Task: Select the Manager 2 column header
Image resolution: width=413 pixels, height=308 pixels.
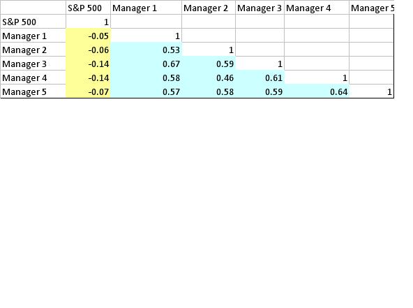Action: click(209, 8)
